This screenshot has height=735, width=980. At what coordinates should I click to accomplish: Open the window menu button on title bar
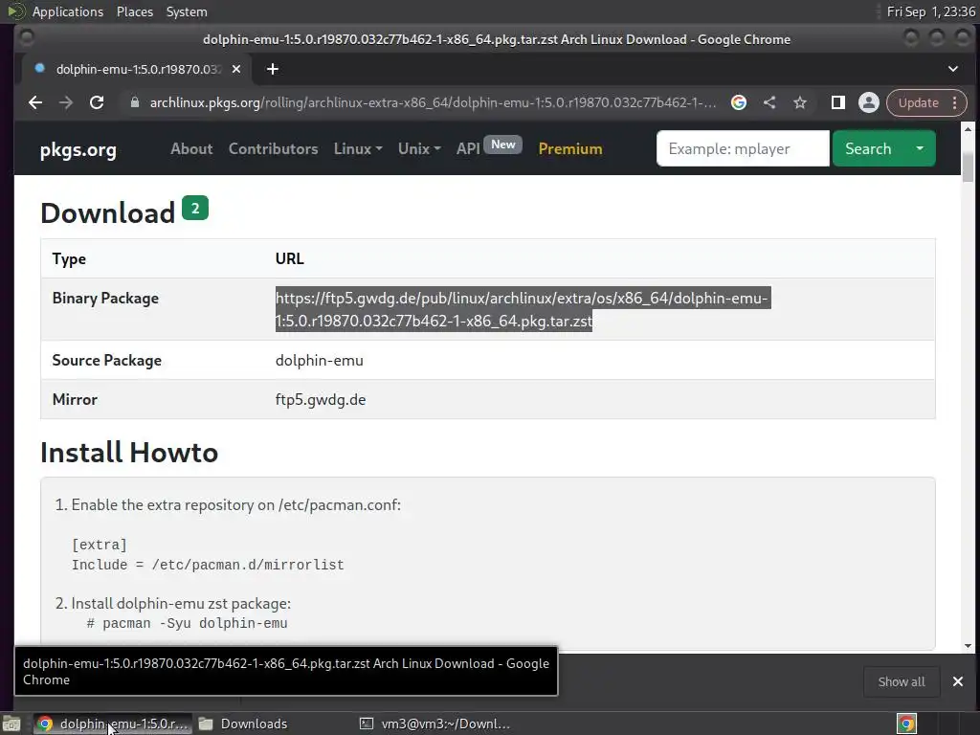point(27,38)
